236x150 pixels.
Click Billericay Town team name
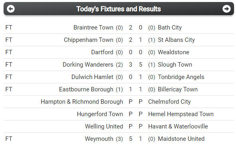pyautogui.click(x=178, y=89)
